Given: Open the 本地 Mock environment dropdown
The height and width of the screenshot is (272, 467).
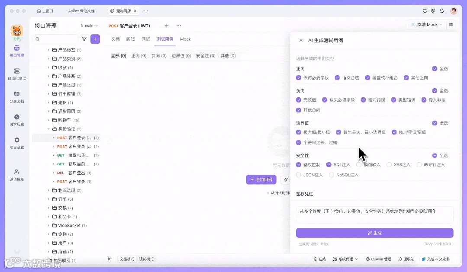Looking at the screenshot, I should click(x=426, y=25).
